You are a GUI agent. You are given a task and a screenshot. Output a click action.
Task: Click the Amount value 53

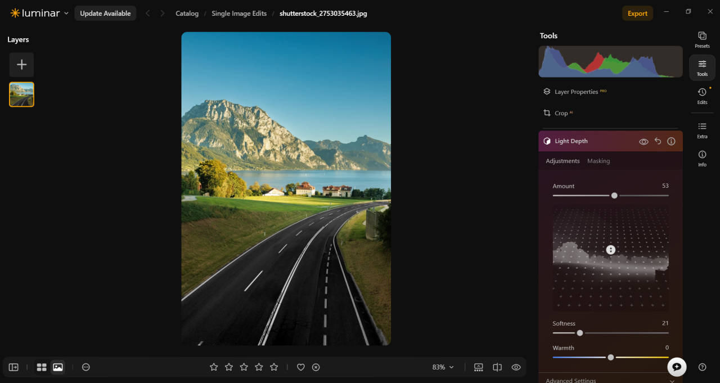pos(665,186)
